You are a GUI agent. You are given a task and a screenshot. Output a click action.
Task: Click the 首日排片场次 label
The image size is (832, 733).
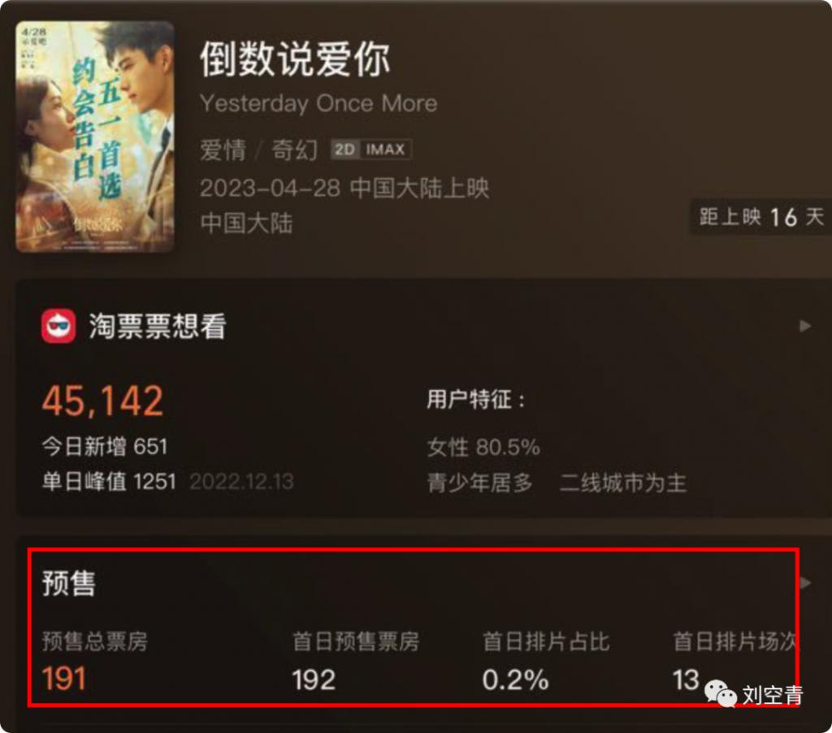coord(735,642)
